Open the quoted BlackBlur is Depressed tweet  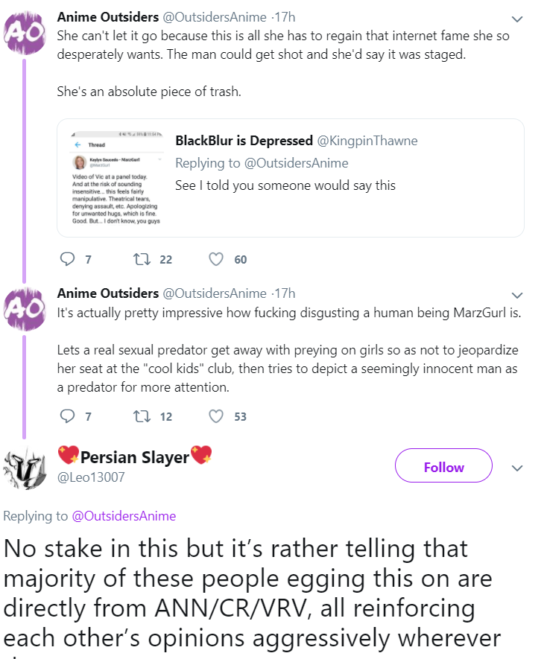(291, 178)
